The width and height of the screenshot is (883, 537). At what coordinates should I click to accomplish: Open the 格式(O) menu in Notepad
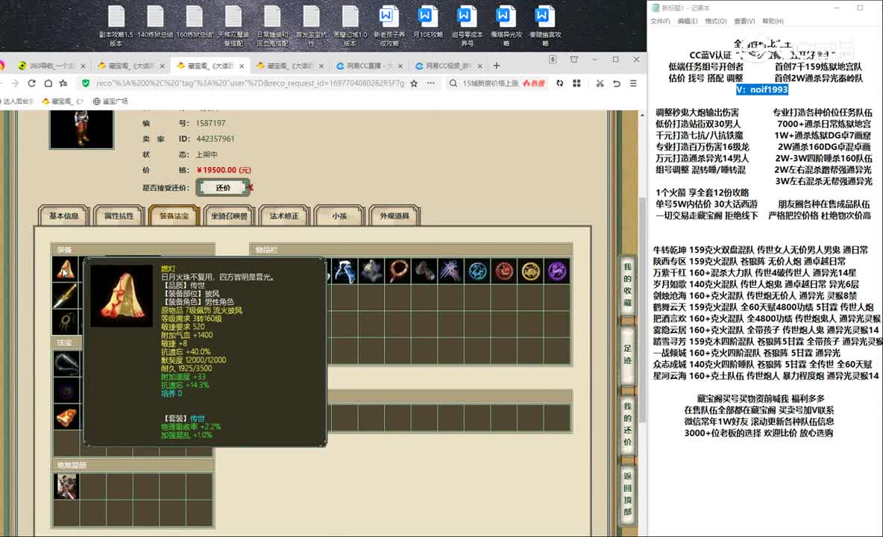coord(715,21)
